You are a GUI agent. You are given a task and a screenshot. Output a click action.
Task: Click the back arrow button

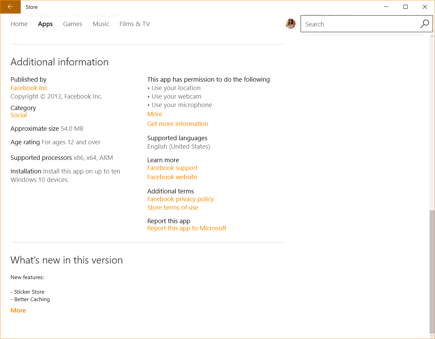(10, 7)
